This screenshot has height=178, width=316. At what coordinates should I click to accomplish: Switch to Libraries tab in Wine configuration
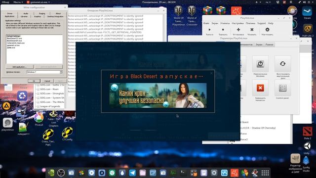coord(24,16)
